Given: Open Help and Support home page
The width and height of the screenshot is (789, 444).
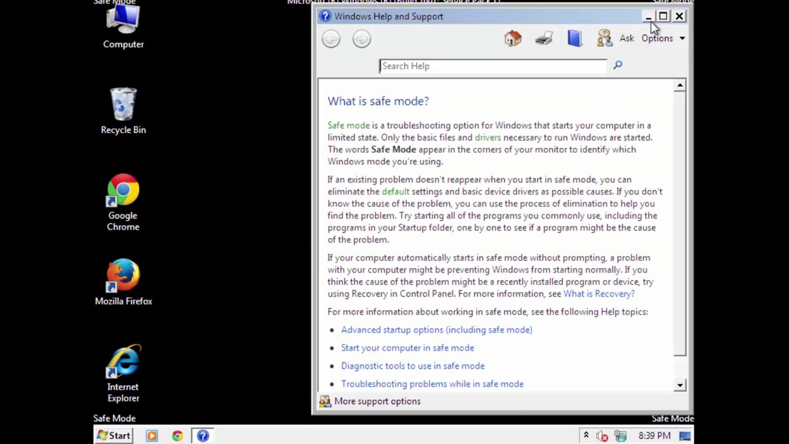Looking at the screenshot, I should (x=513, y=39).
